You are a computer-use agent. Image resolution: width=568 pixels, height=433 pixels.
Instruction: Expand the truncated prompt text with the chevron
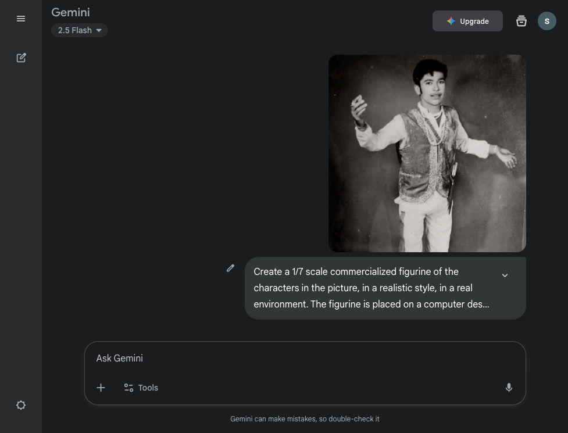505,275
